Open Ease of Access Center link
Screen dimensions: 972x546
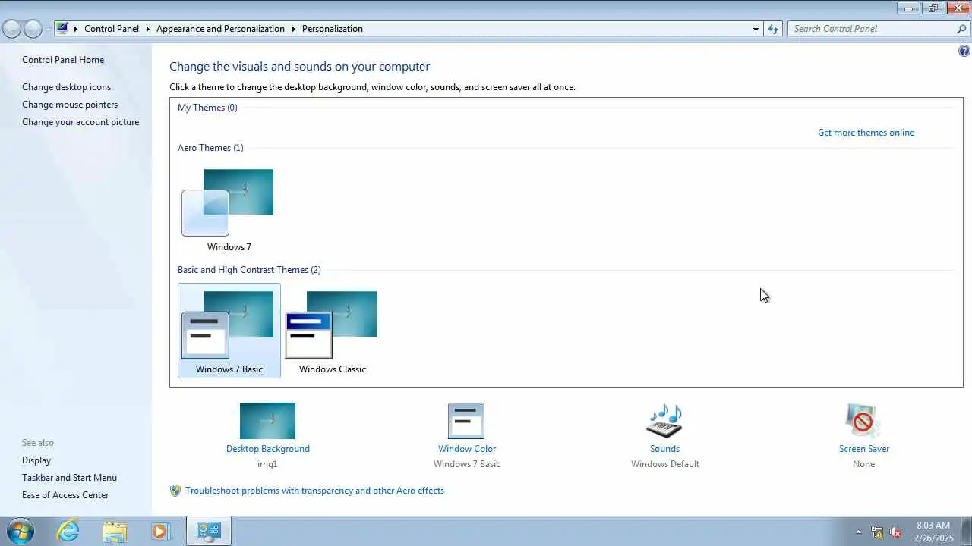tap(65, 495)
